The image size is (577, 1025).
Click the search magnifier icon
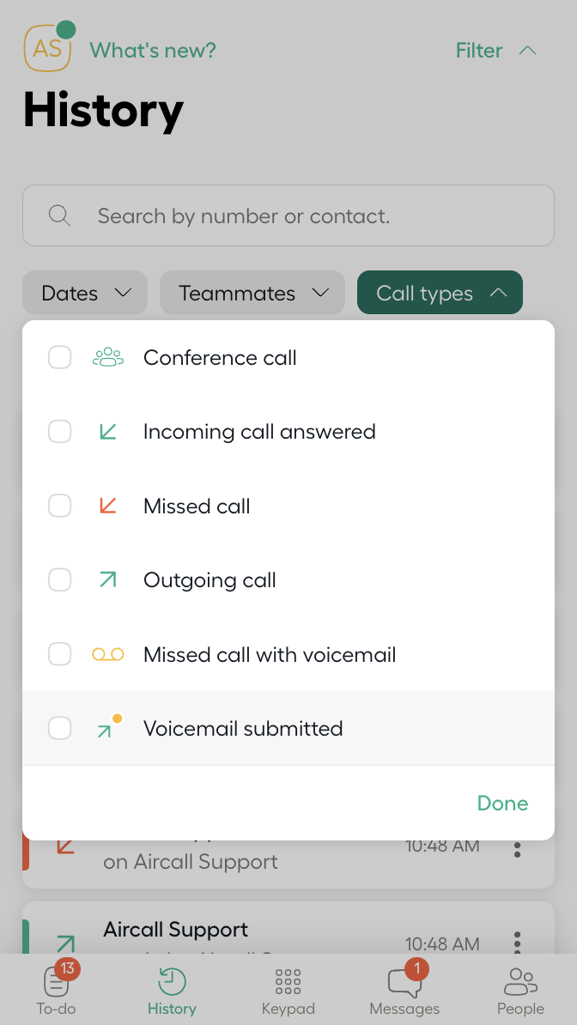59,215
